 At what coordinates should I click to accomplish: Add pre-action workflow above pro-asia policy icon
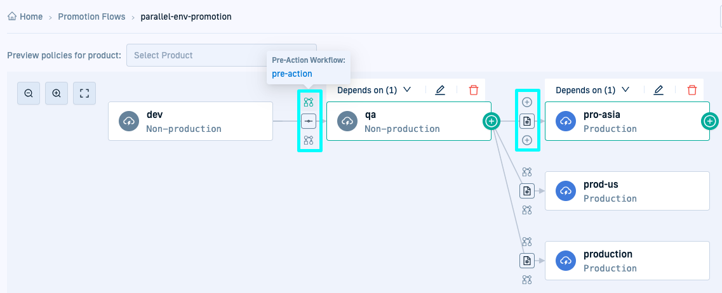pos(526,102)
